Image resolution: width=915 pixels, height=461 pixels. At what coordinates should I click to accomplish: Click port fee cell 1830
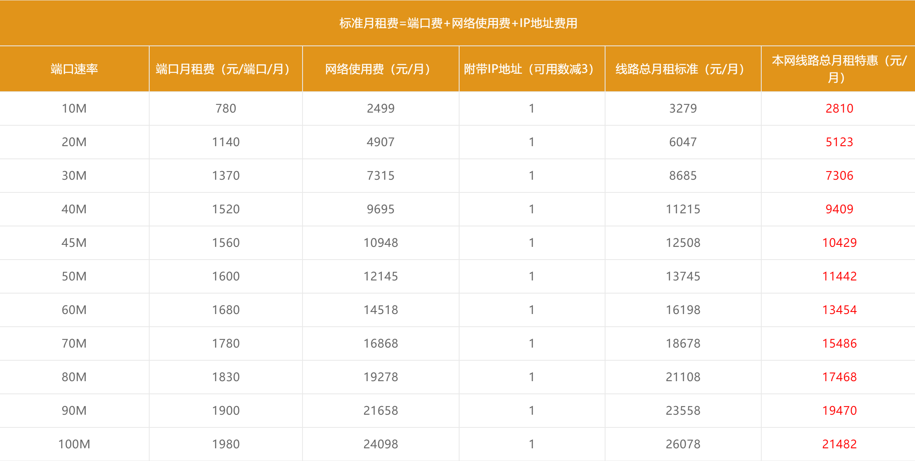point(225,377)
